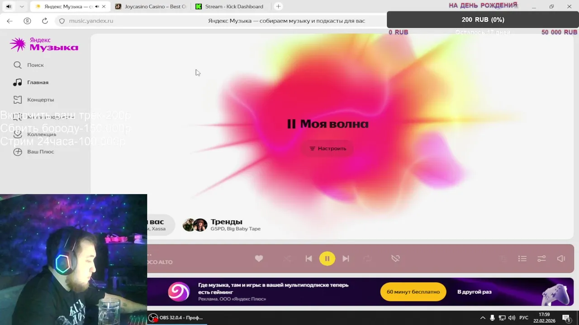
Task: Click the crossed-heart dislike icon
Action: tap(395, 259)
